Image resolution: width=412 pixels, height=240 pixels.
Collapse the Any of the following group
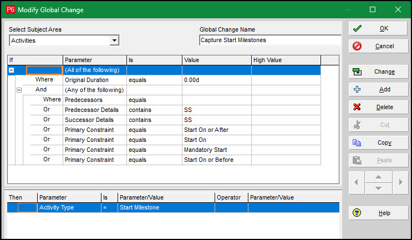(x=19, y=90)
